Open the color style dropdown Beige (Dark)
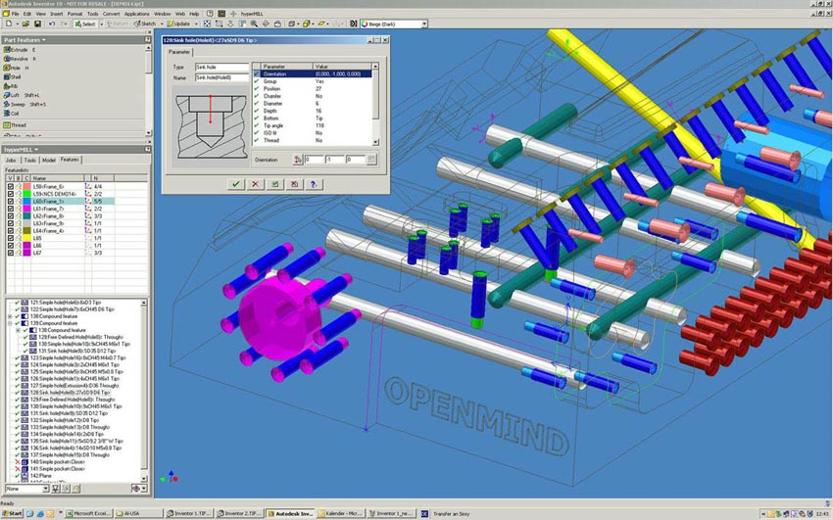The height and width of the screenshot is (520, 833). coord(424,24)
